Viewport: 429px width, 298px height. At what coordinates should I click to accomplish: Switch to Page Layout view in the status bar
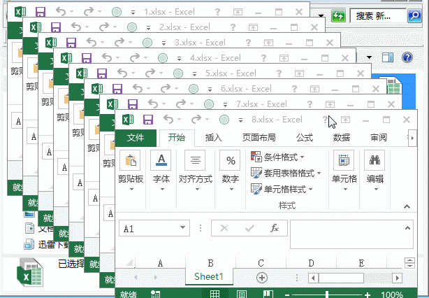[x=241, y=295]
